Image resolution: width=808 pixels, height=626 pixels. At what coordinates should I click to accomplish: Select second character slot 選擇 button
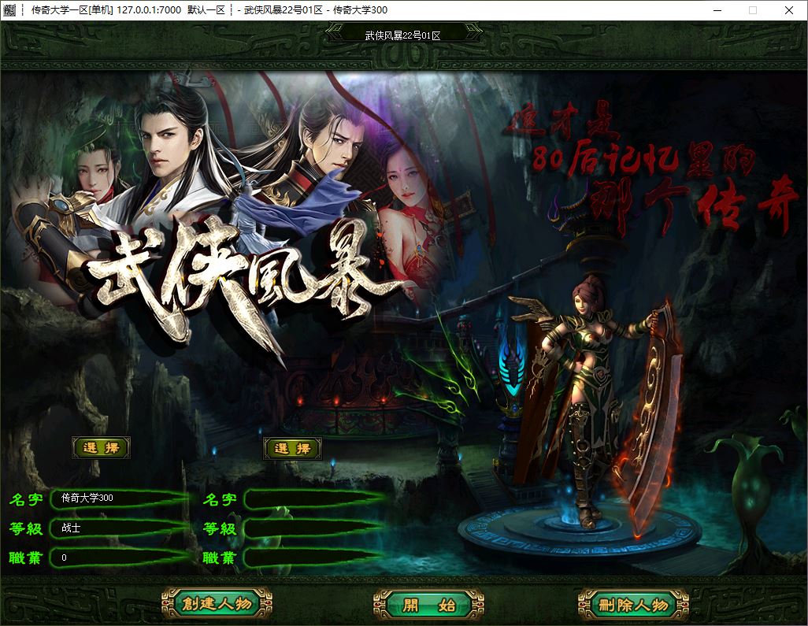click(x=292, y=448)
